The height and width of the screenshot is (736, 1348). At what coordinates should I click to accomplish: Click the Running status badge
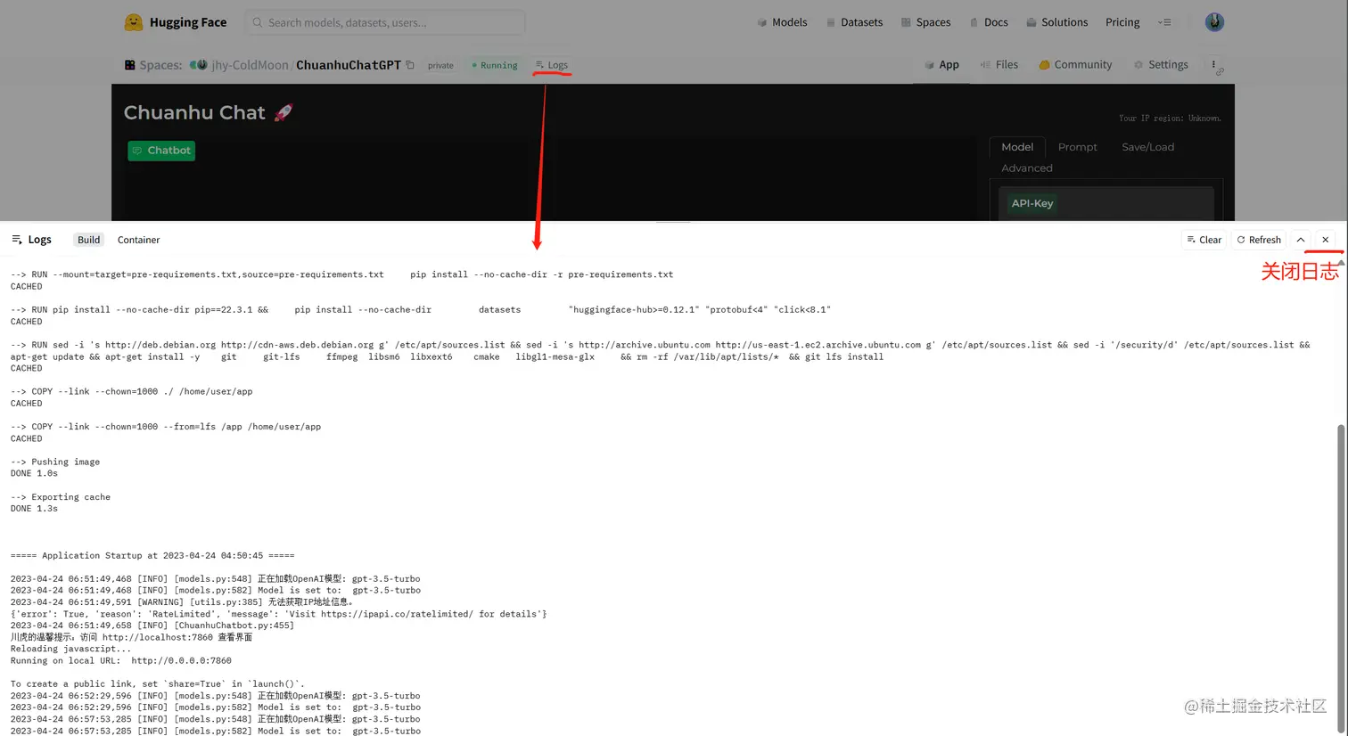tap(495, 65)
